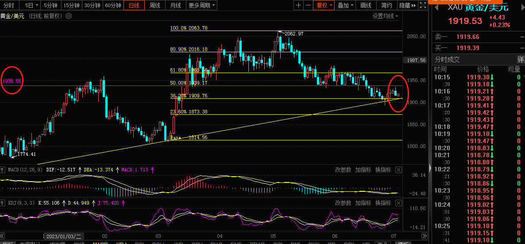Zoom in chart with the plus button

tap(298, 5)
